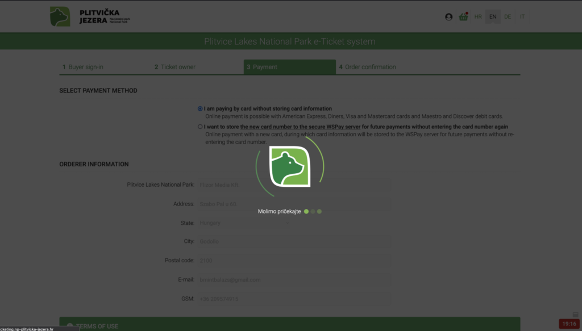Switch language to HR
582x331 pixels.
478,17
